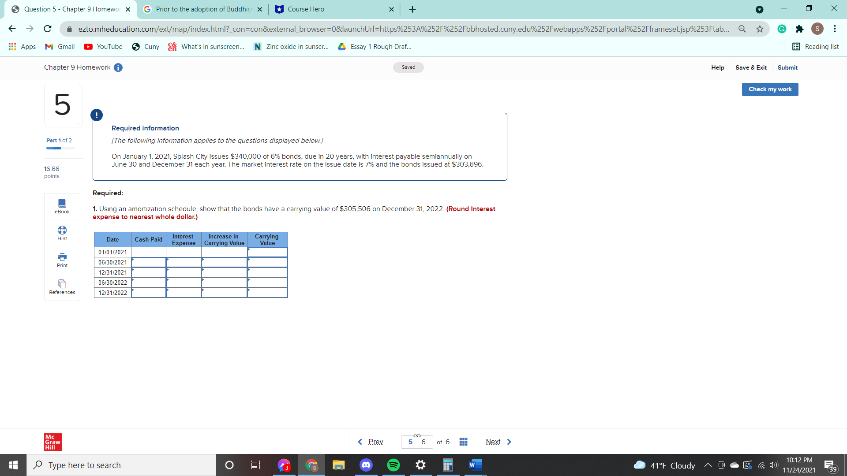847x476 pixels.
Task: Open the McGraw Hill logo
Action: tap(52, 442)
